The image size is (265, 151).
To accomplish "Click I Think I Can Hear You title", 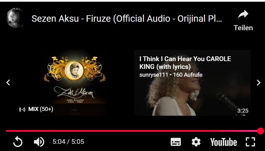I will click(x=185, y=63).
